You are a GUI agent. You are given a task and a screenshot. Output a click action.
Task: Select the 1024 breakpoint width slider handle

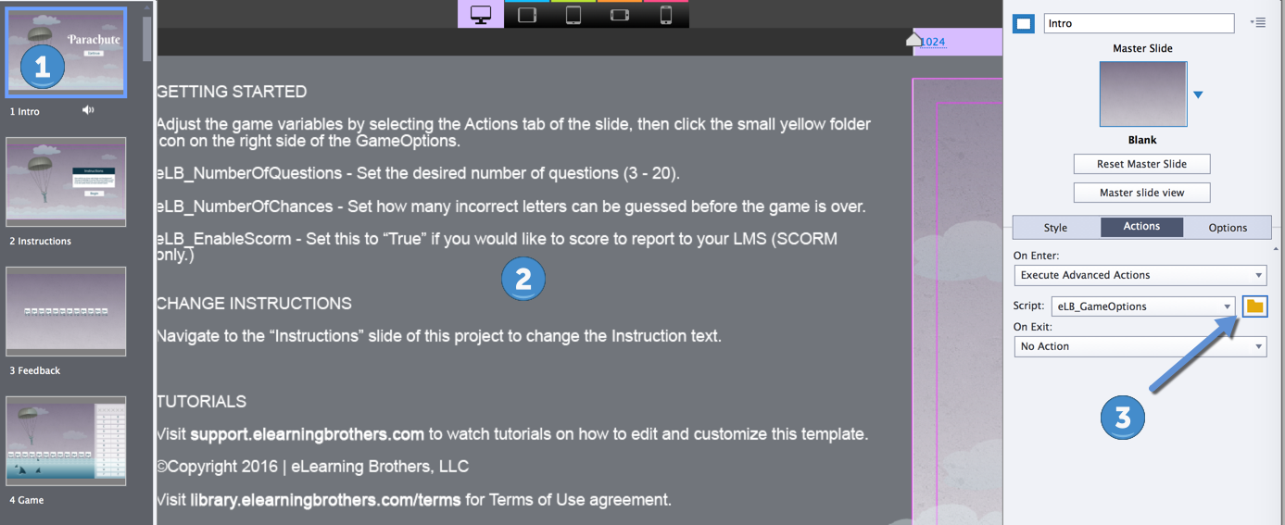point(913,39)
